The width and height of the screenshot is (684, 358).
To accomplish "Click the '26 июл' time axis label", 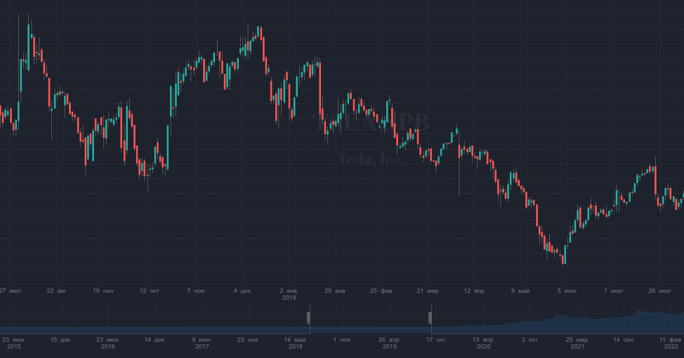I will (659, 291).
